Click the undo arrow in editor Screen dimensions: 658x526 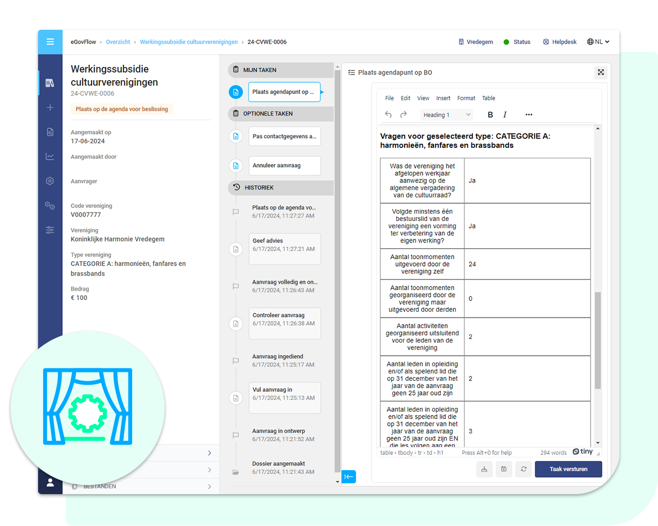coord(388,115)
